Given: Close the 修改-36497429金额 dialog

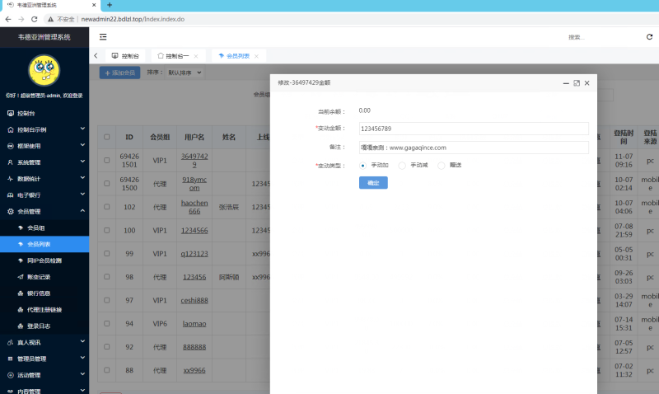Looking at the screenshot, I should coord(587,83).
